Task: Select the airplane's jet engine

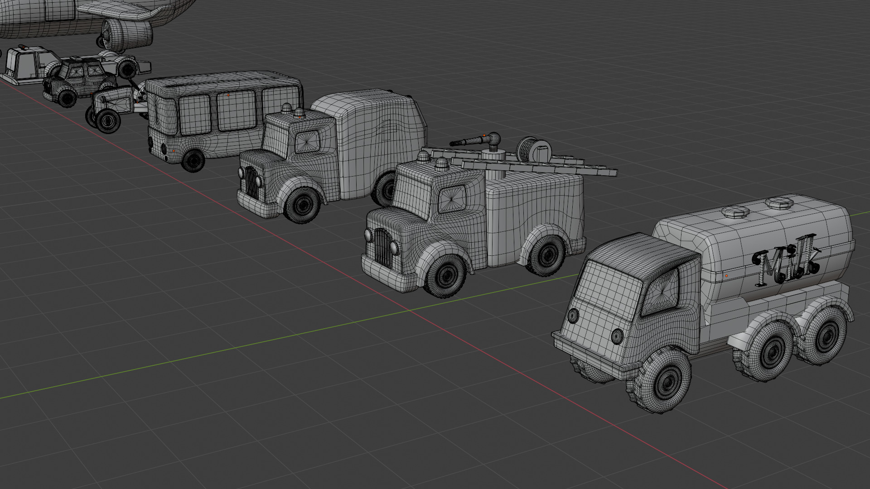Action: pyautogui.click(x=126, y=34)
